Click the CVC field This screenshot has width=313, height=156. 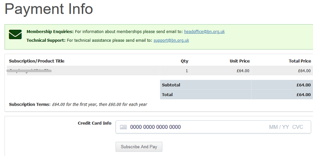(x=297, y=127)
